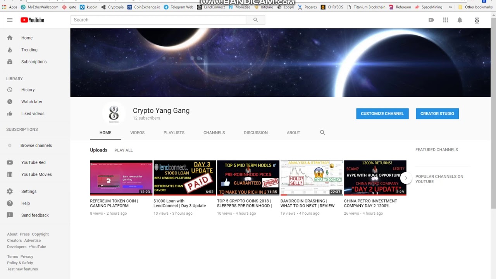
Task: Click the Trending flame icon
Action: [10, 50]
